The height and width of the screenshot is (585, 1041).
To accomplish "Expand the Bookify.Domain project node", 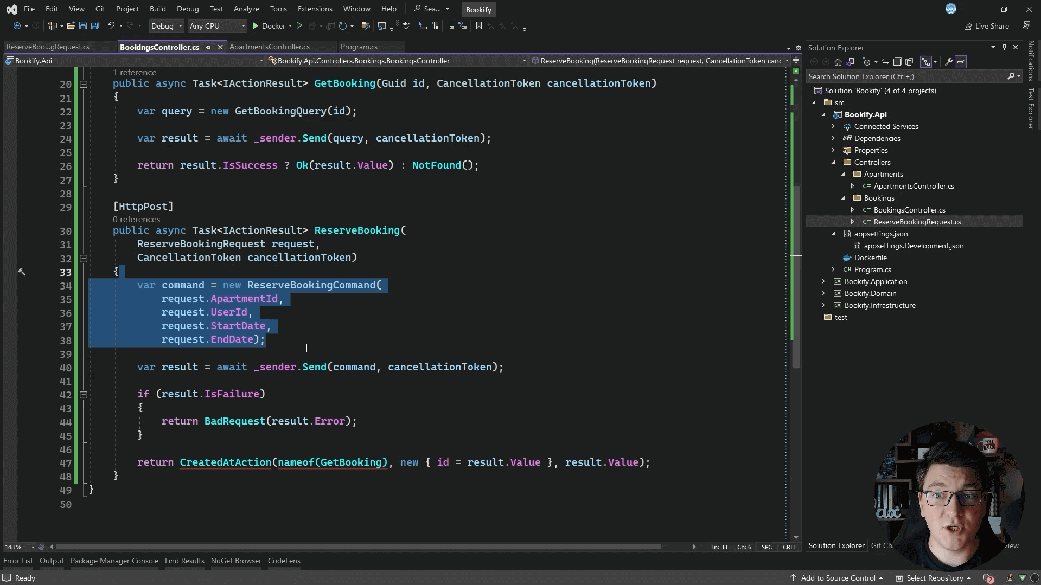I will click(823, 294).
